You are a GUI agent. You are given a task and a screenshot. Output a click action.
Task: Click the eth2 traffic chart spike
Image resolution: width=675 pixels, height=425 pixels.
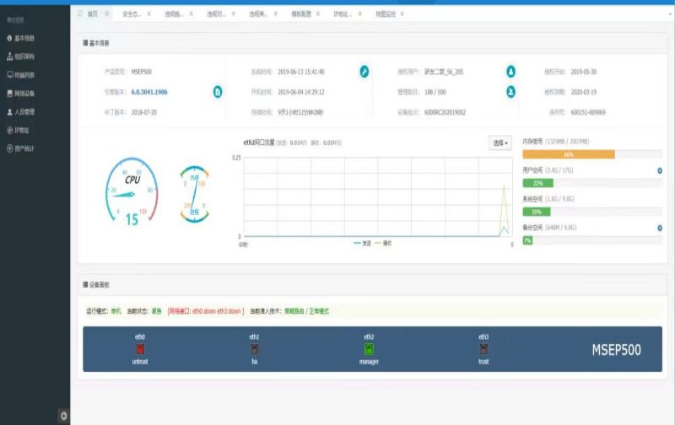click(504, 210)
